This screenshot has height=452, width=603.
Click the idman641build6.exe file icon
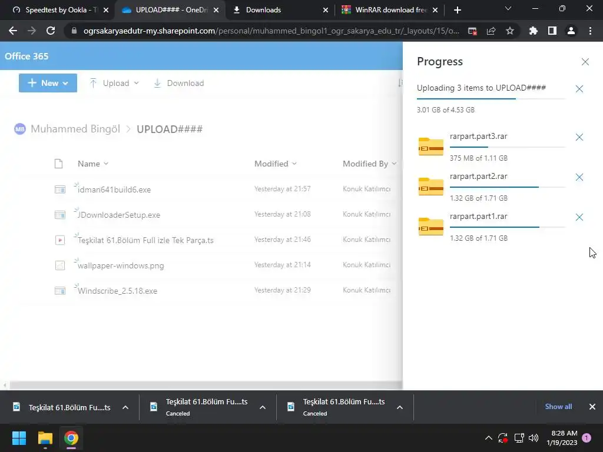[x=60, y=190]
